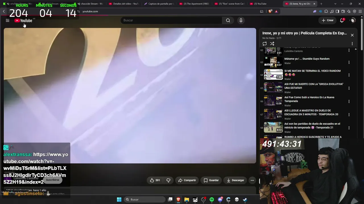Open the YouTube hamburger guide menu
Screen dimensions: 364x204
coord(8,20)
